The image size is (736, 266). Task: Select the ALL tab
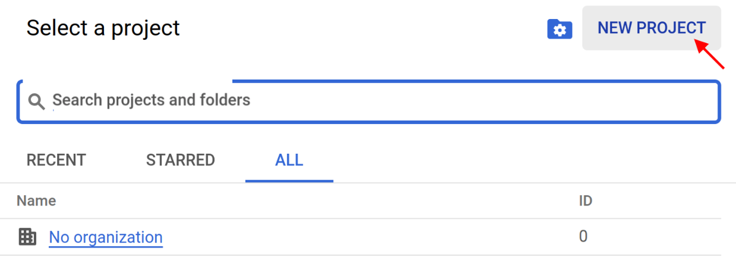tap(289, 160)
